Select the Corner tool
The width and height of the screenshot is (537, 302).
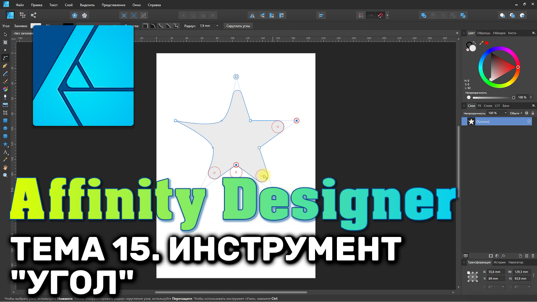[x=5, y=58]
